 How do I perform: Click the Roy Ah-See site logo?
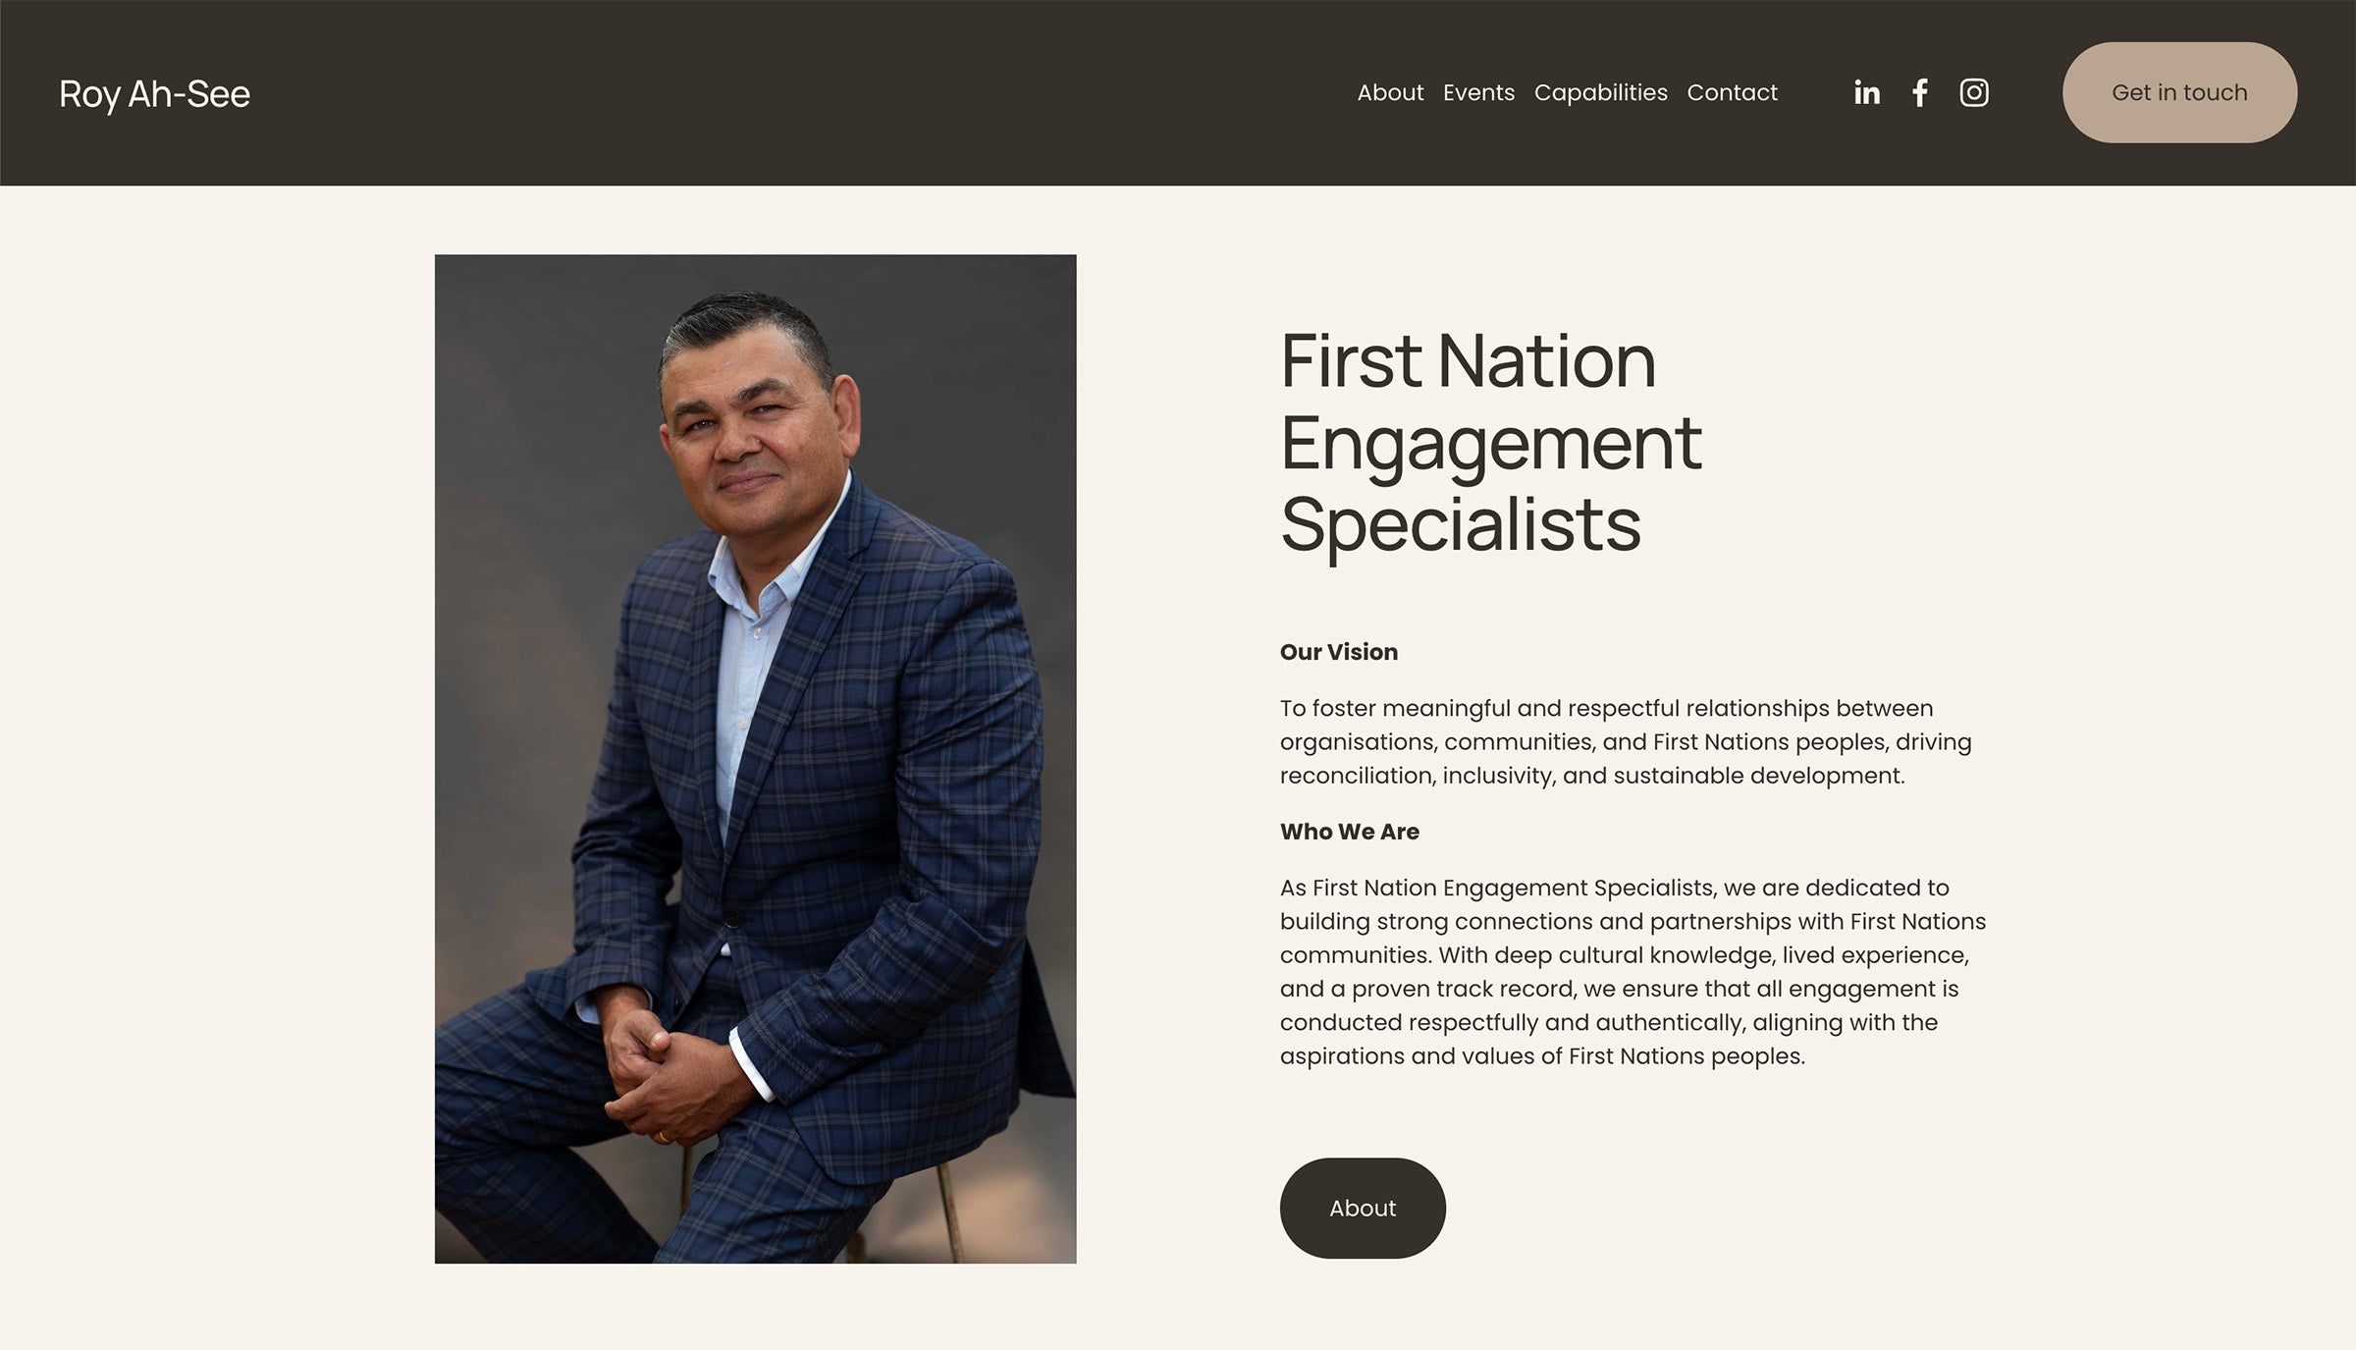(x=155, y=94)
